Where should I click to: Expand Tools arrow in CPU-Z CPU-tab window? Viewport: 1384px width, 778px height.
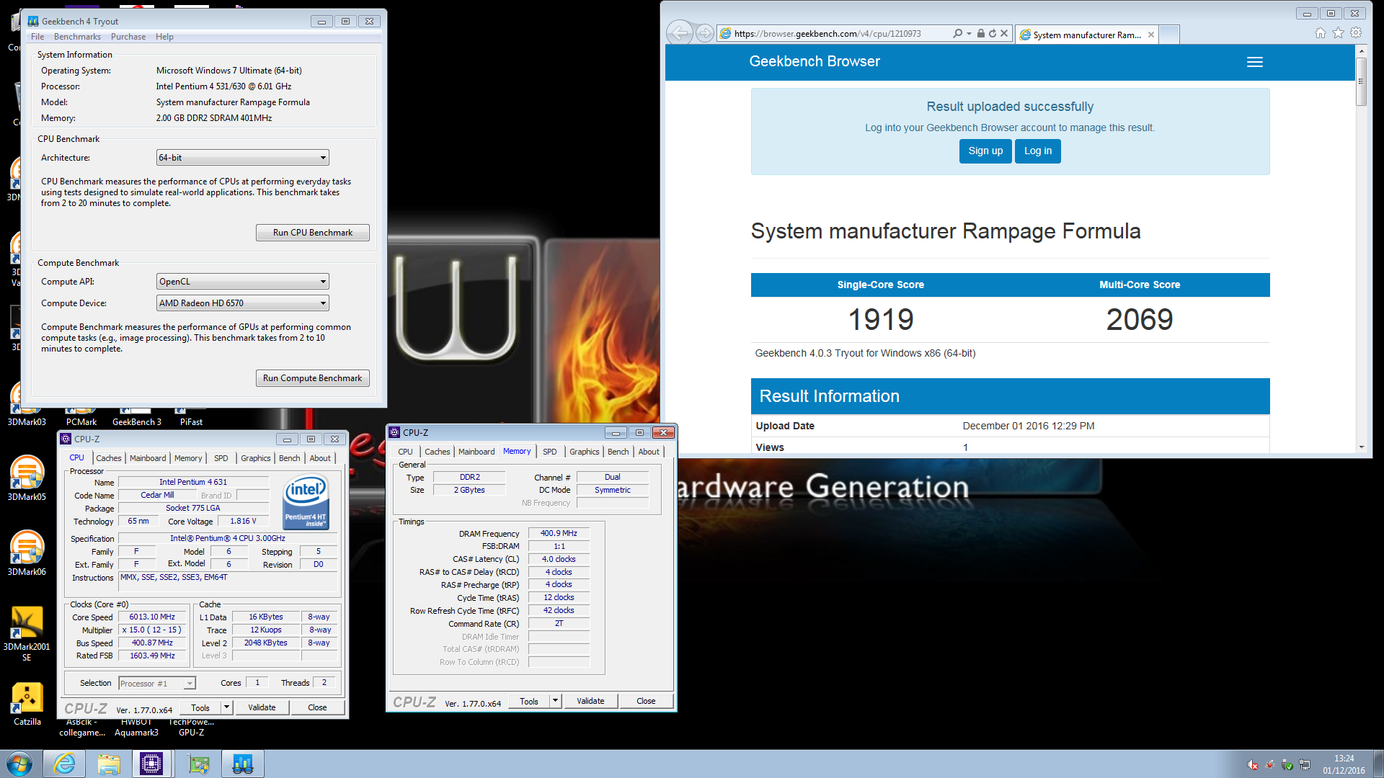click(x=226, y=707)
